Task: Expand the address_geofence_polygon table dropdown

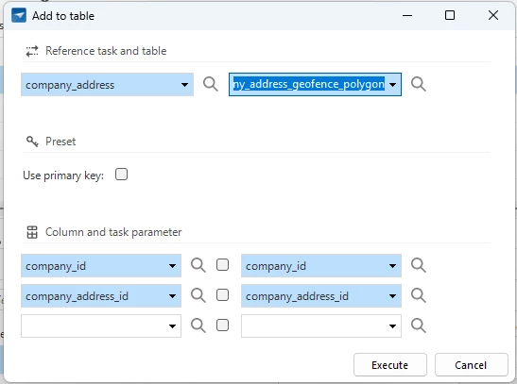Action: pos(316,85)
